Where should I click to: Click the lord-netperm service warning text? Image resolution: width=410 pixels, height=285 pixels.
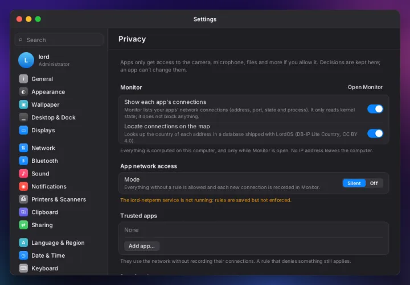tap(206, 200)
